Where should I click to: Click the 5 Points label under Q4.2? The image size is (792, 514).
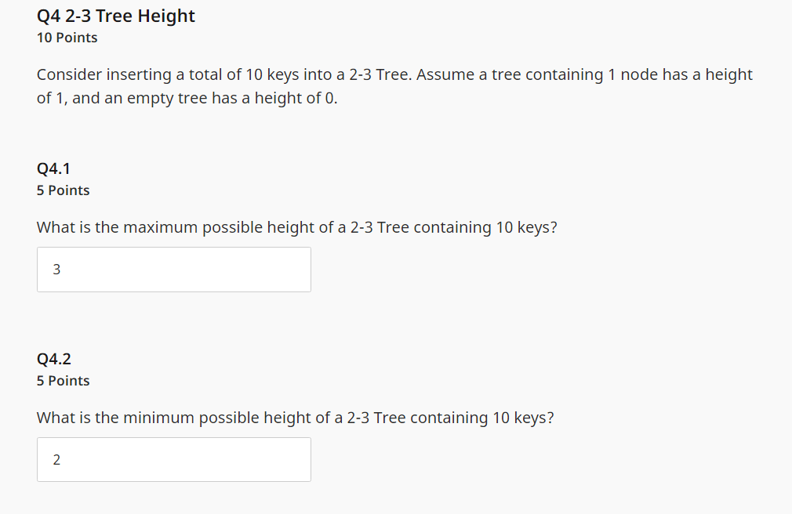pos(63,380)
